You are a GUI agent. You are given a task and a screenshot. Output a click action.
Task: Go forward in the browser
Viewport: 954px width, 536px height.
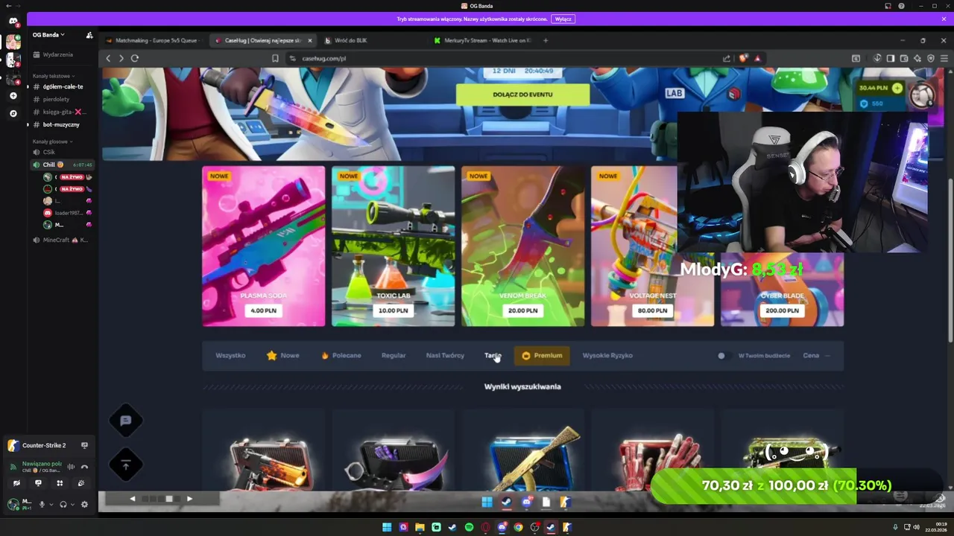point(121,58)
